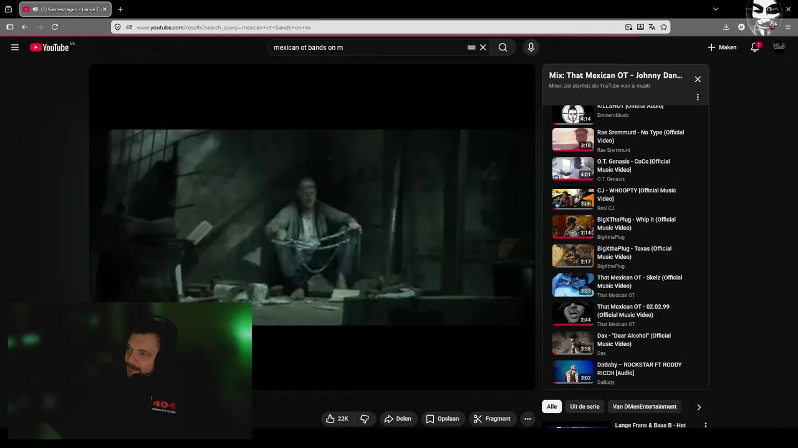Screen dimensions: 798x448
Task: Select Van DMenEntertainment filter chip
Action: pyautogui.click(x=644, y=406)
